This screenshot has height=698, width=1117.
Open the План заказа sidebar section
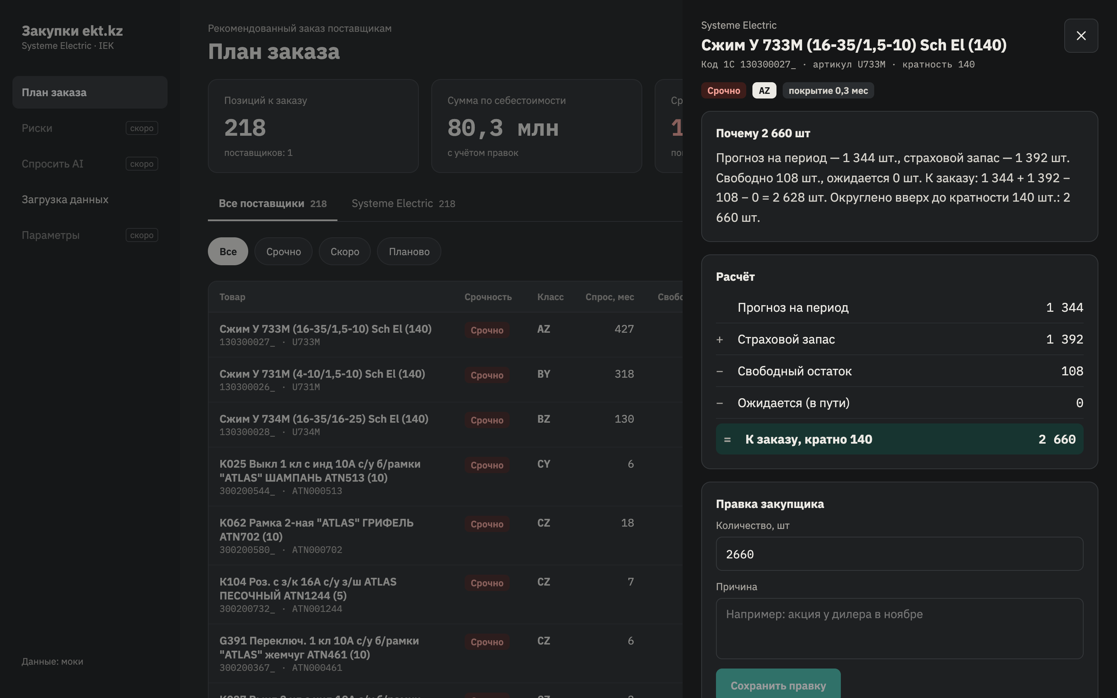point(90,92)
